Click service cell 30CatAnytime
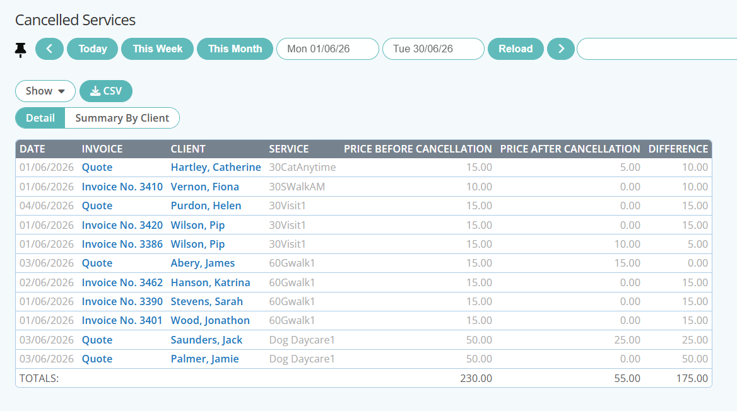737x411 pixels. click(302, 167)
